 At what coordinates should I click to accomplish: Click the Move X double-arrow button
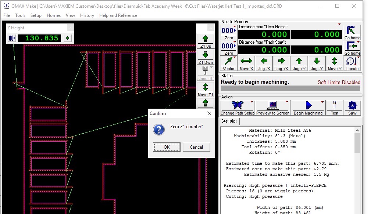(x=246, y=64)
